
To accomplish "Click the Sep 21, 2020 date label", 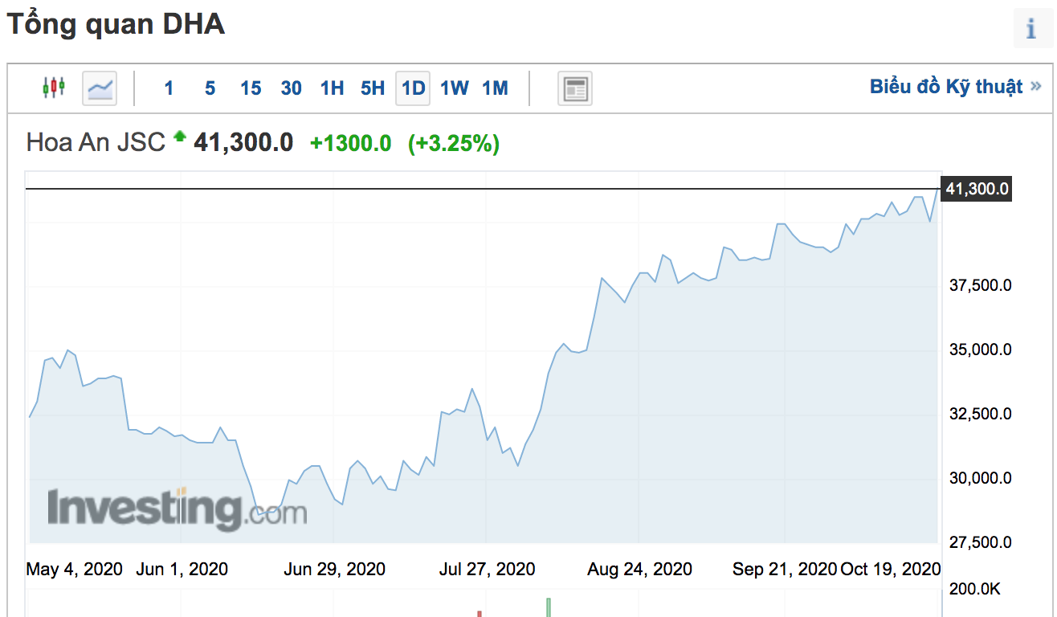I will pos(785,570).
